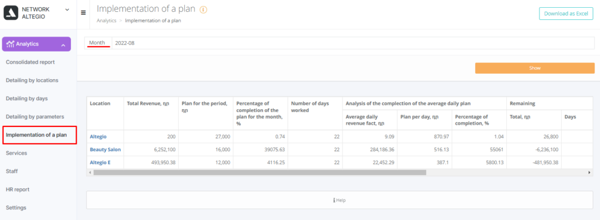Expand the Network Altegio dropdown chevron

tap(67, 10)
